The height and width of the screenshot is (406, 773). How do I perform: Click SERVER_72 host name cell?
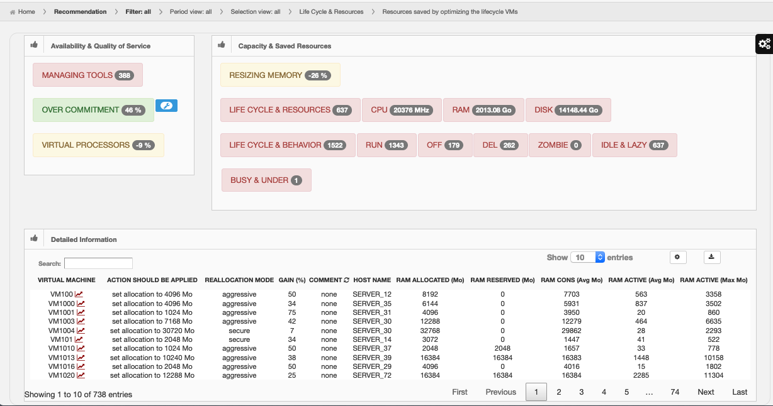(372, 376)
